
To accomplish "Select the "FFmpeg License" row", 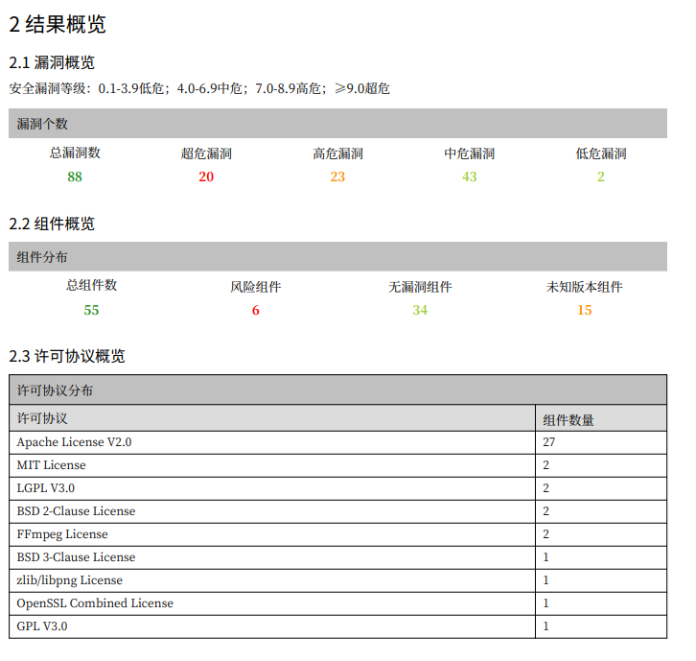I will click(x=337, y=534).
